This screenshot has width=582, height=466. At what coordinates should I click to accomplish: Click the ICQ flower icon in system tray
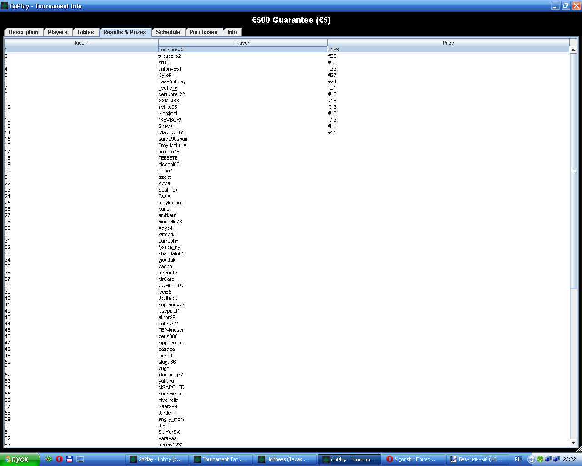pyautogui.click(x=540, y=459)
